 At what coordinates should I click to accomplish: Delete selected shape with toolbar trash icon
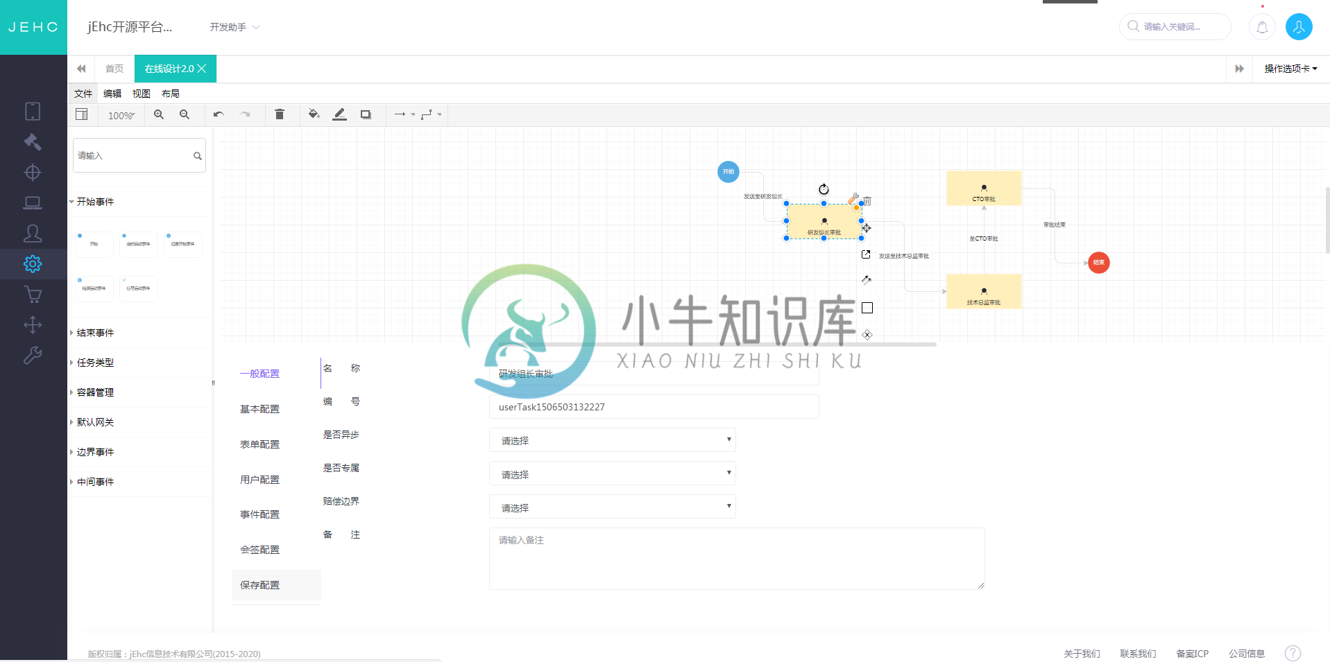point(280,114)
